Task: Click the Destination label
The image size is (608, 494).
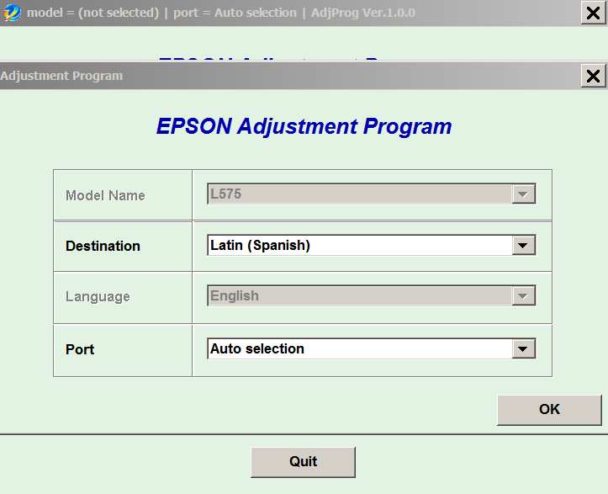Action: (103, 246)
